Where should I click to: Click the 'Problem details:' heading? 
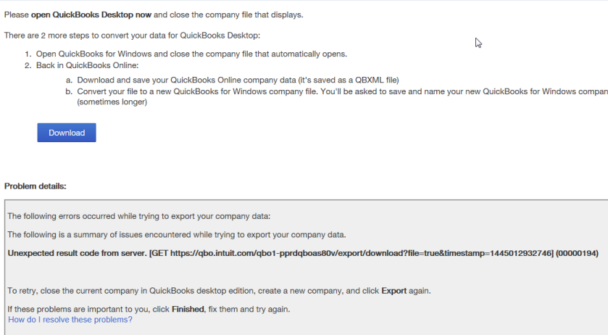point(36,186)
